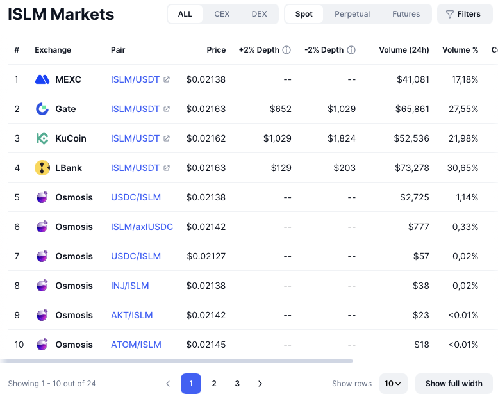Click KuCoin price $0.02162
This screenshot has height=399, width=498.
[206, 138]
